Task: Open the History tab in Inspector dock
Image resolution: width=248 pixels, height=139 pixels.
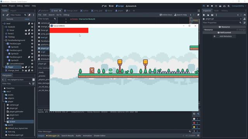Action: click(224, 11)
